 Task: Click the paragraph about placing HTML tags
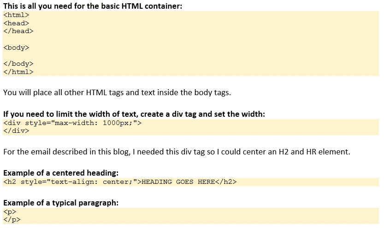click(x=117, y=92)
